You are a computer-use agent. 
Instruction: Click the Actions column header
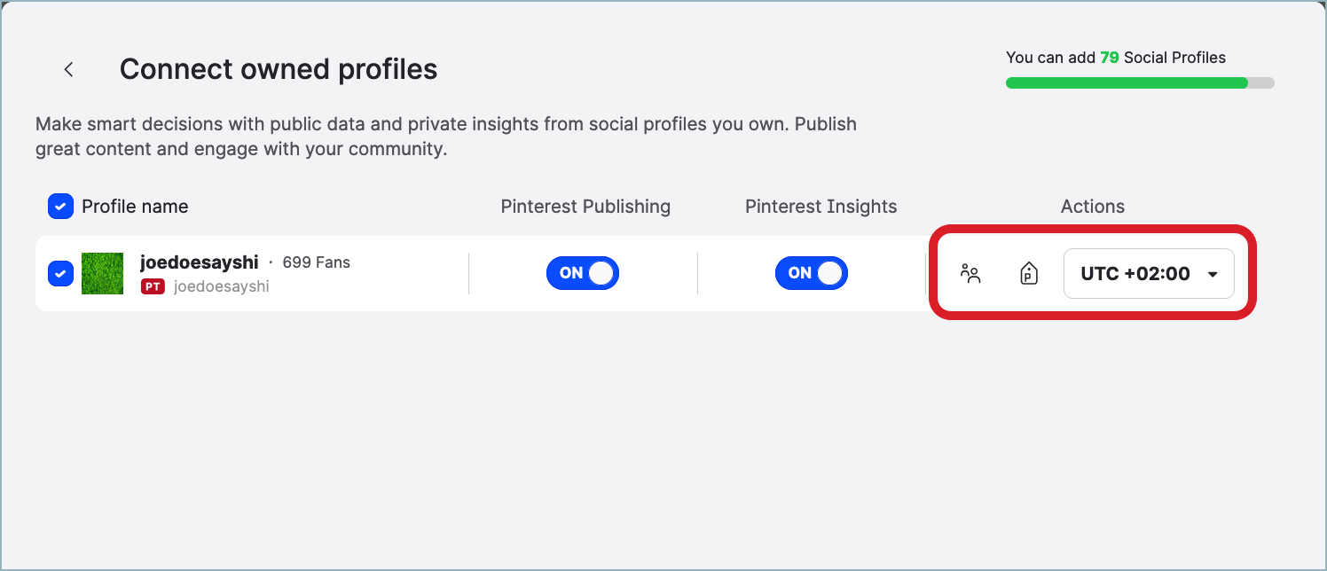[x=1092, y=207]
